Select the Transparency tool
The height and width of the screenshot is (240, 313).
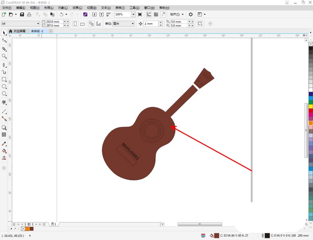(x=4, y=135)
